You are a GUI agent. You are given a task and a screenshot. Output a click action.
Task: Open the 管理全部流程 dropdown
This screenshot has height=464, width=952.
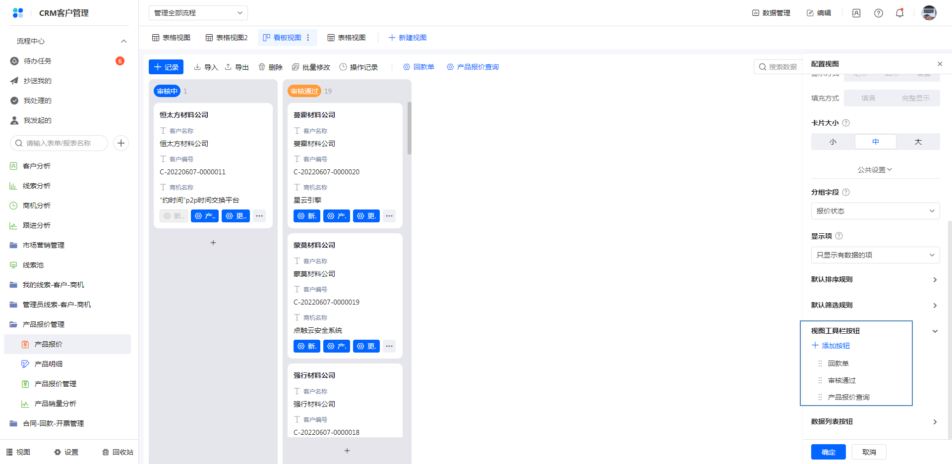(198, 13)
